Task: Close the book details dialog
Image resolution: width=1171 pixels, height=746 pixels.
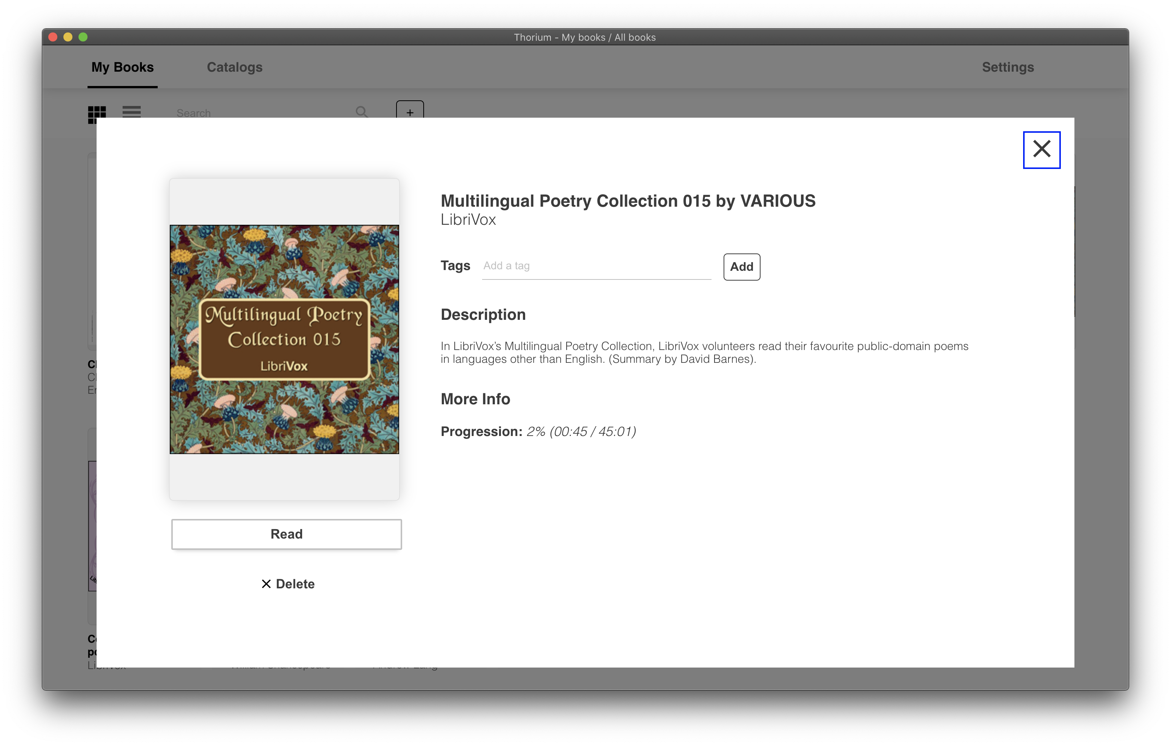Action: coord(1041,150)
